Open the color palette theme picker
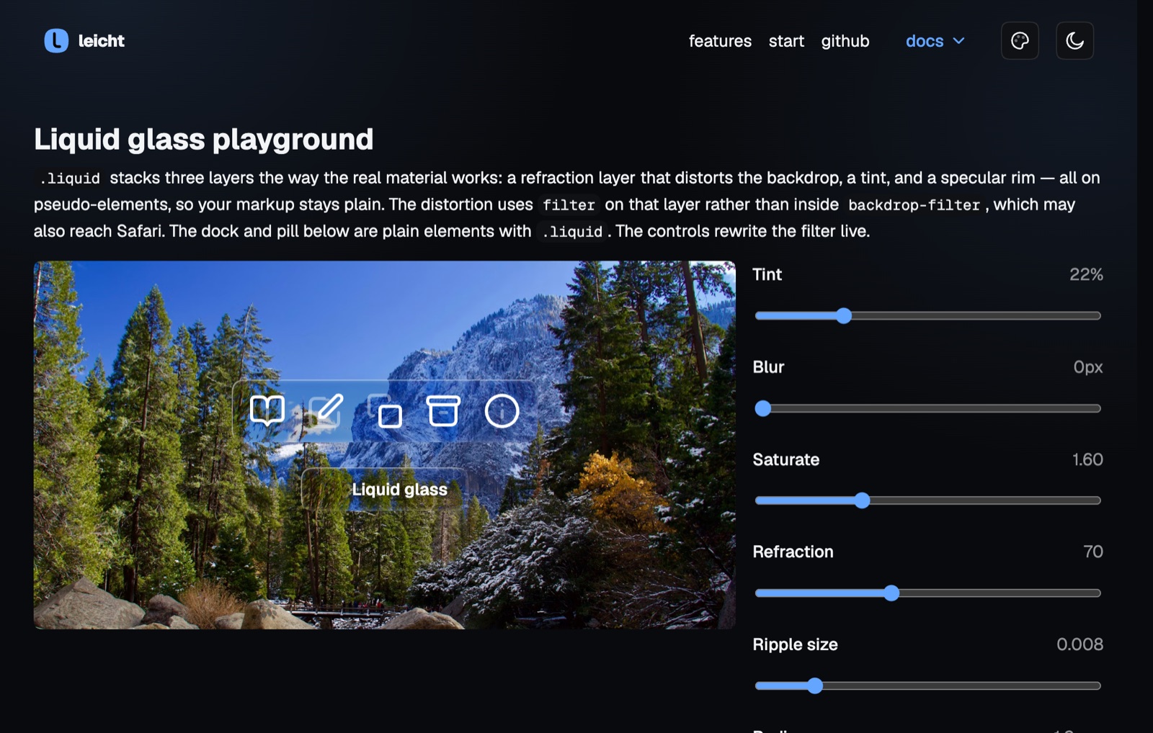1153x733 pixels. point(1020,41)
